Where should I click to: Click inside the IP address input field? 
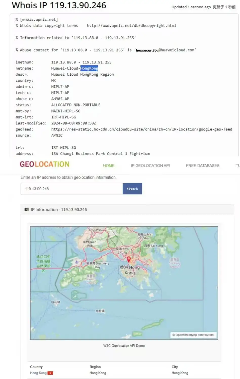[x=71, y=189]
